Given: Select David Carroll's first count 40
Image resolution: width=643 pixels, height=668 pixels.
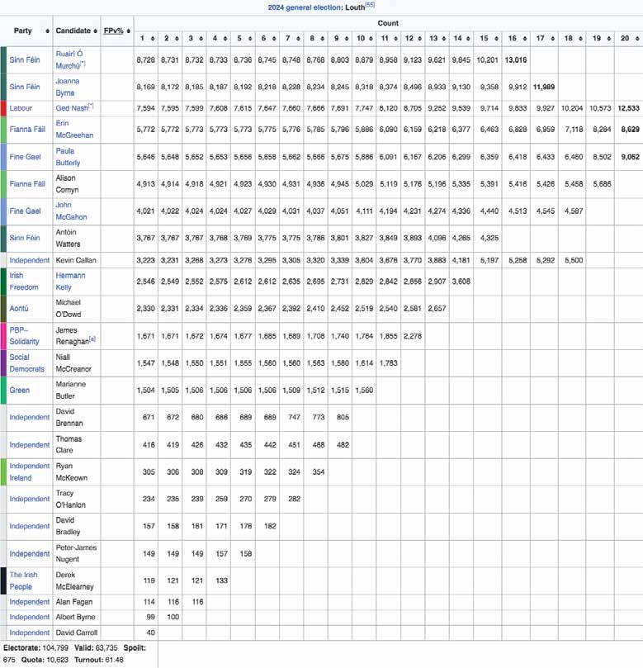Looking at the screenshot, I should coord(151,632).
